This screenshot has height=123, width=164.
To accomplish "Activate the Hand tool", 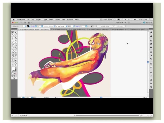I will (13, 65).
